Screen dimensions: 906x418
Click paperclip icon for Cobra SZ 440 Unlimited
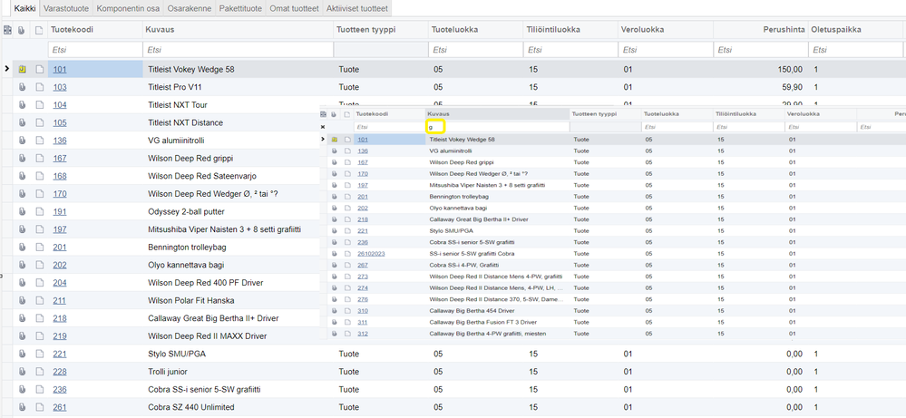tap(22, 408)
